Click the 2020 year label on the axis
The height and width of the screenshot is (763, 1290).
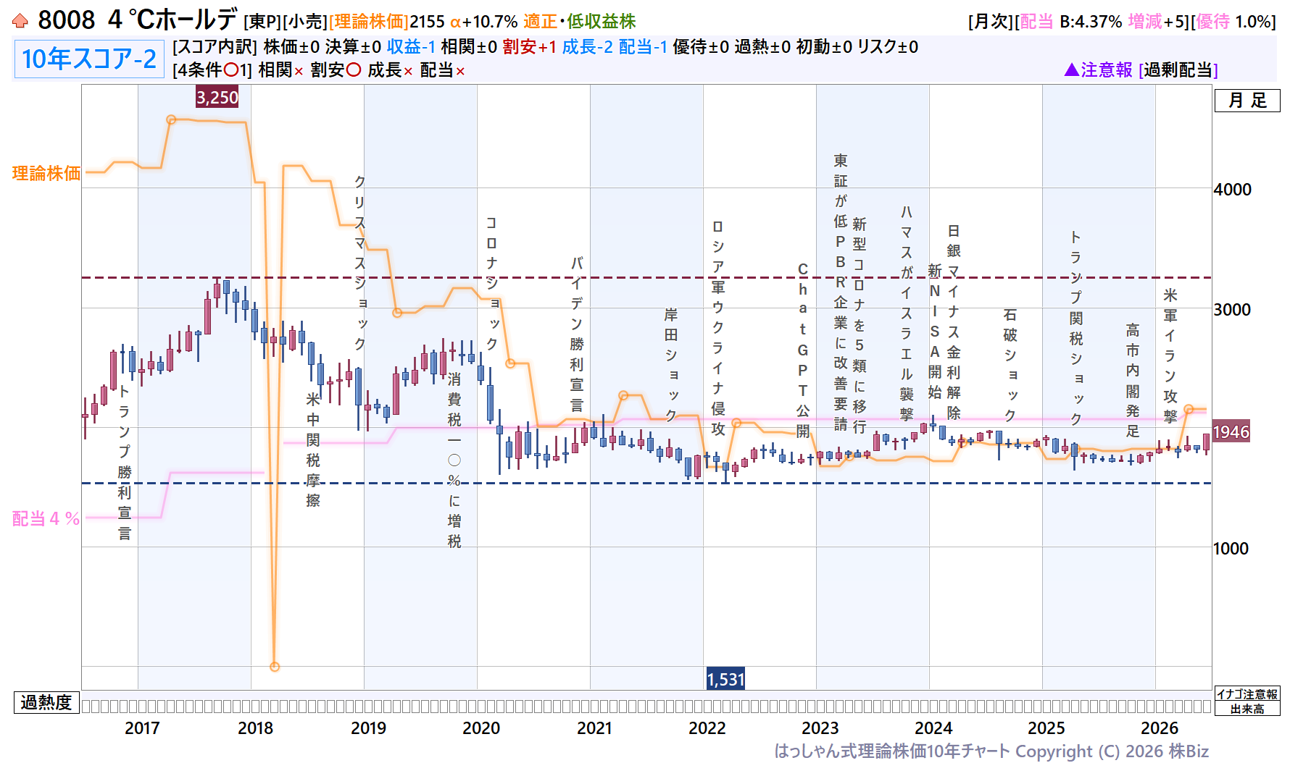click(x=481, y=728)
